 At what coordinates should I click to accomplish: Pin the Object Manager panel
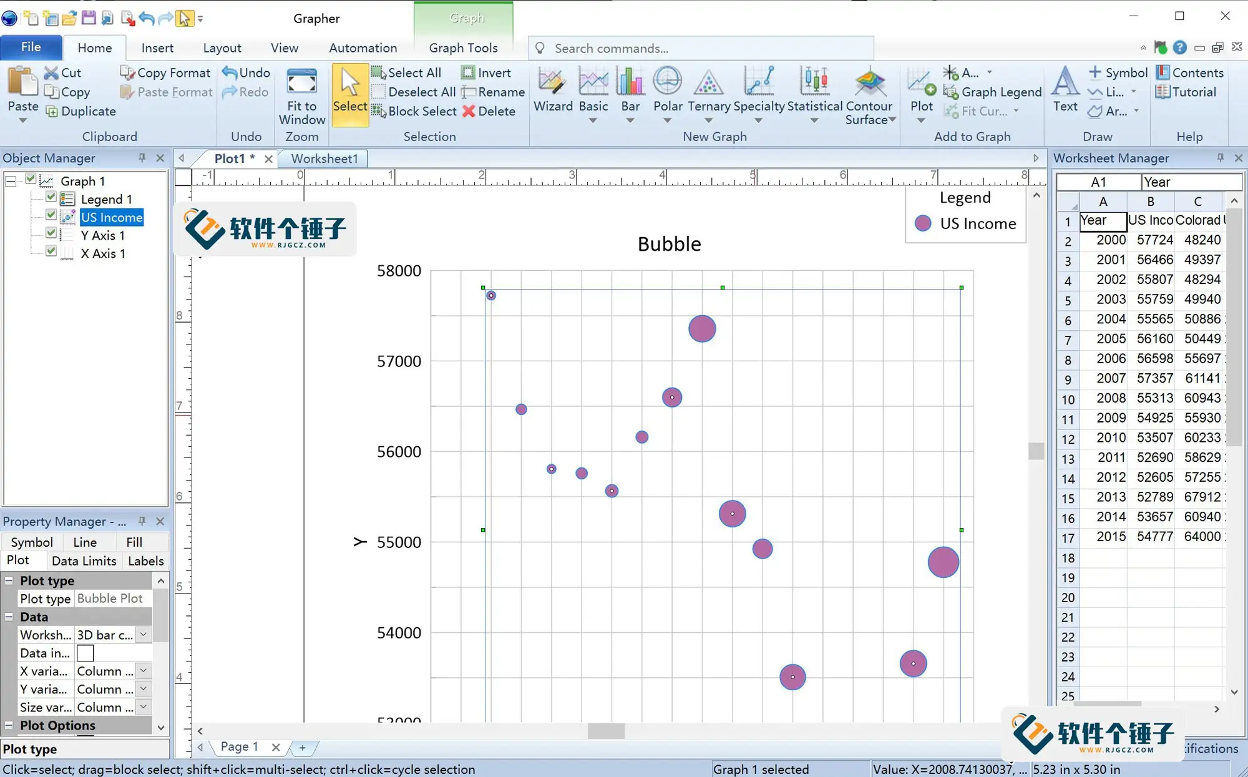click(x=142, y=158)
